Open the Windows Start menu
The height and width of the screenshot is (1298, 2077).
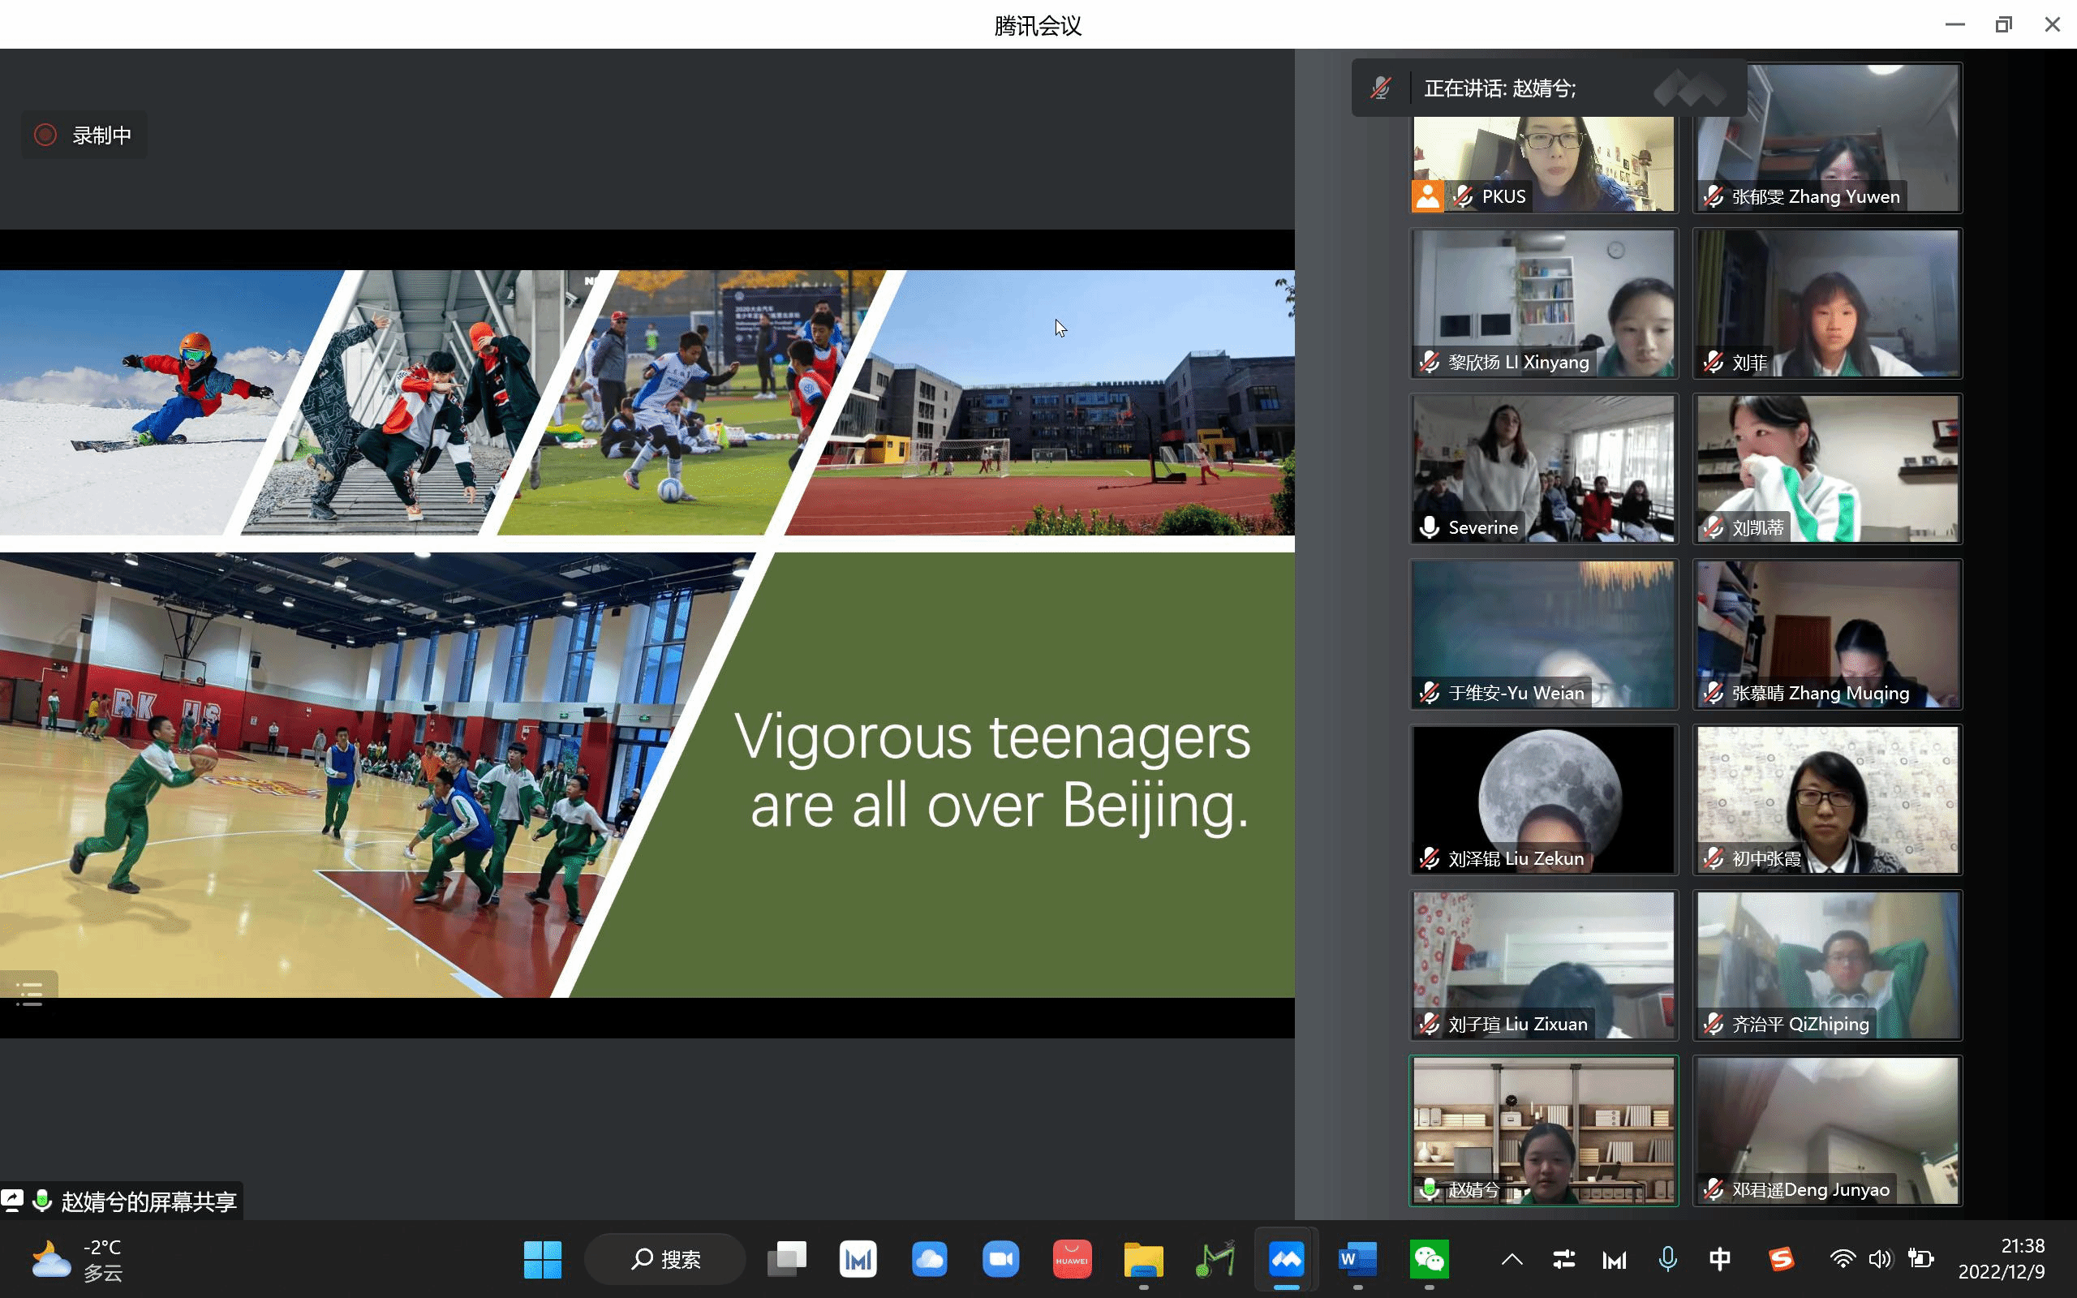coord(543,1259)
